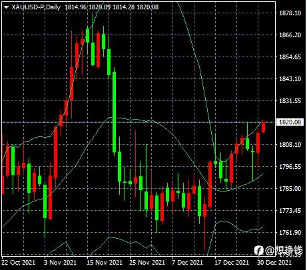307x270 pixels.
Task: Click the 1808.10 price axis label
Action: click(x=290, y=145)
